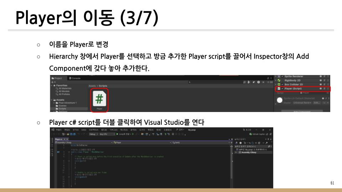Open the Debug configuration dropdown
Screen dimensions: 342x192
(x=94, y=134)
